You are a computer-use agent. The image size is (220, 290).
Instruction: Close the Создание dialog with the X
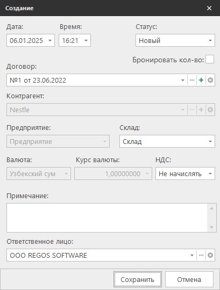point(209,8)
